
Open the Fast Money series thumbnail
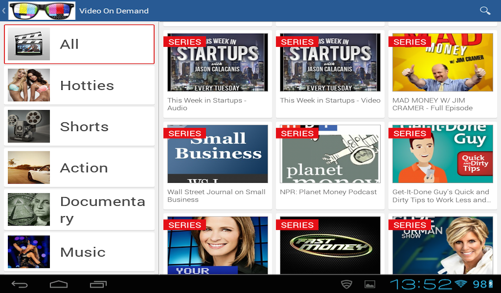[x=330, y=245]
